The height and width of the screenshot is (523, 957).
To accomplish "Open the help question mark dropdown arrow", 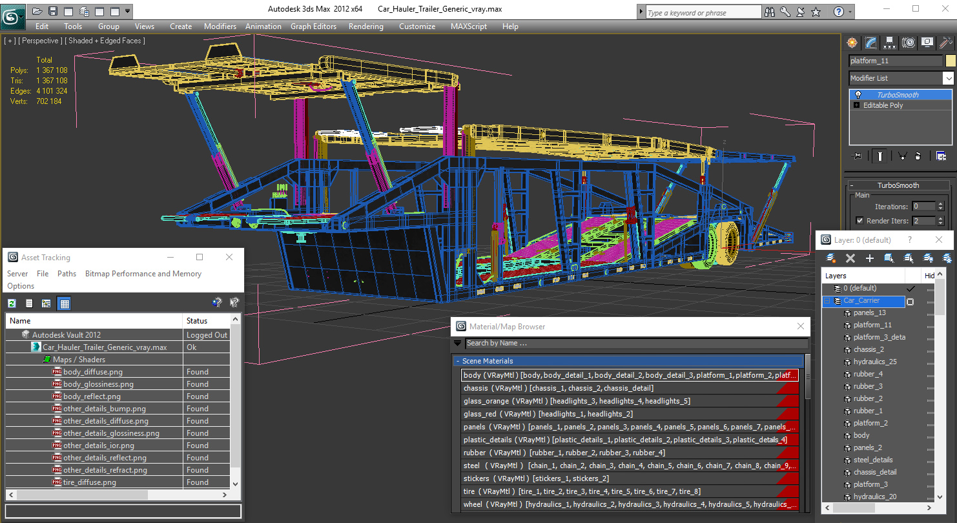I will tap(850, 12).
